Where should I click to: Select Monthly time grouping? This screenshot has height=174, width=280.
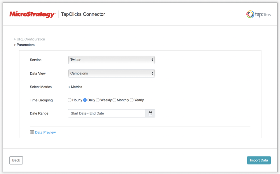[114, 100]
